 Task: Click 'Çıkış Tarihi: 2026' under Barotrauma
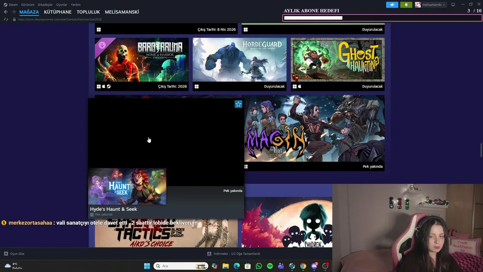point(172,87)
